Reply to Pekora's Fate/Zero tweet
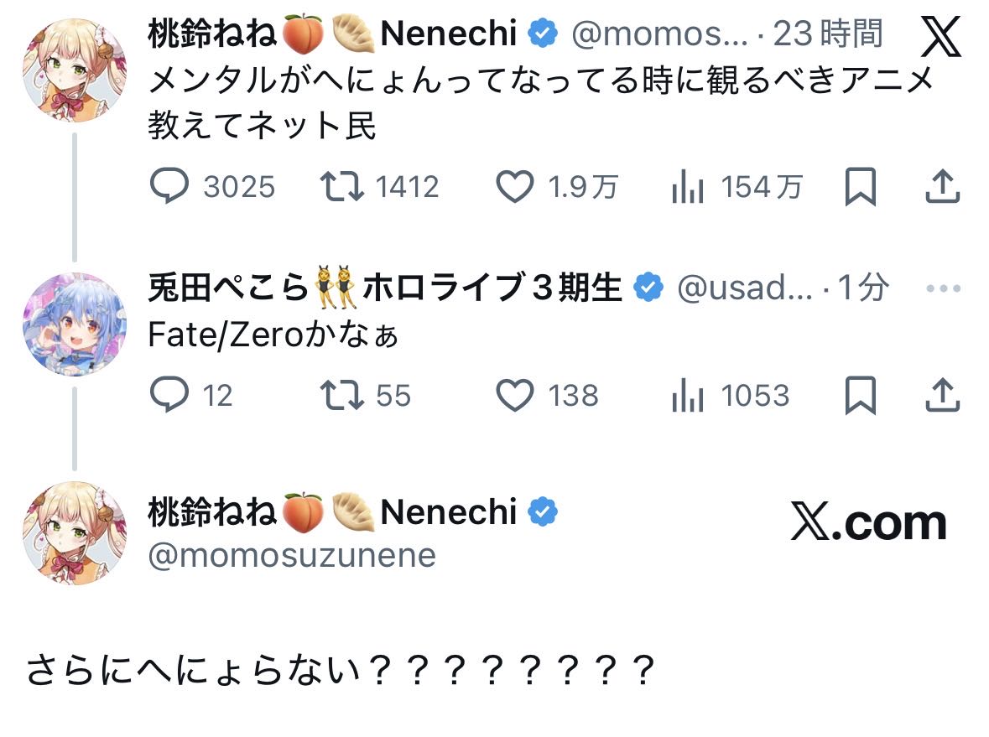 tap(169, 395)
